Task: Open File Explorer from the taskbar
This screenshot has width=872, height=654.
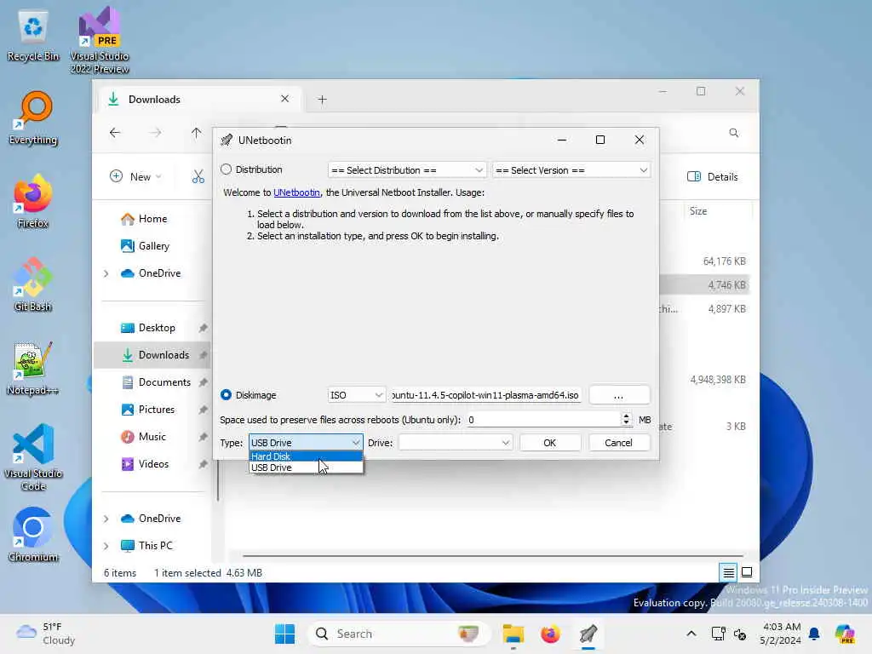Action: pyautogui.click(x=513, y=634)
